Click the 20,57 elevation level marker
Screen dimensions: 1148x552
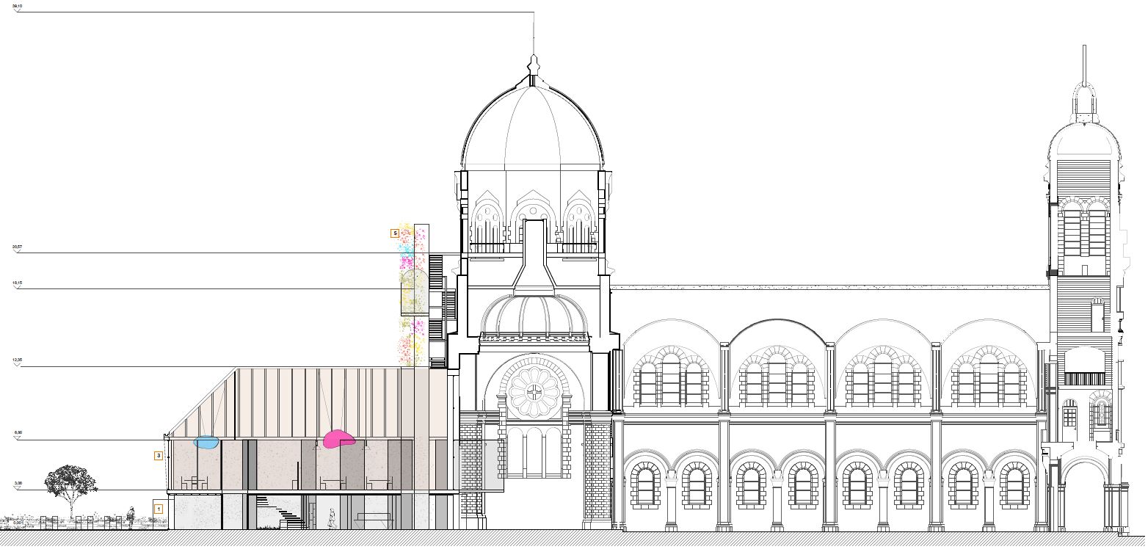(x=17, y=248)
